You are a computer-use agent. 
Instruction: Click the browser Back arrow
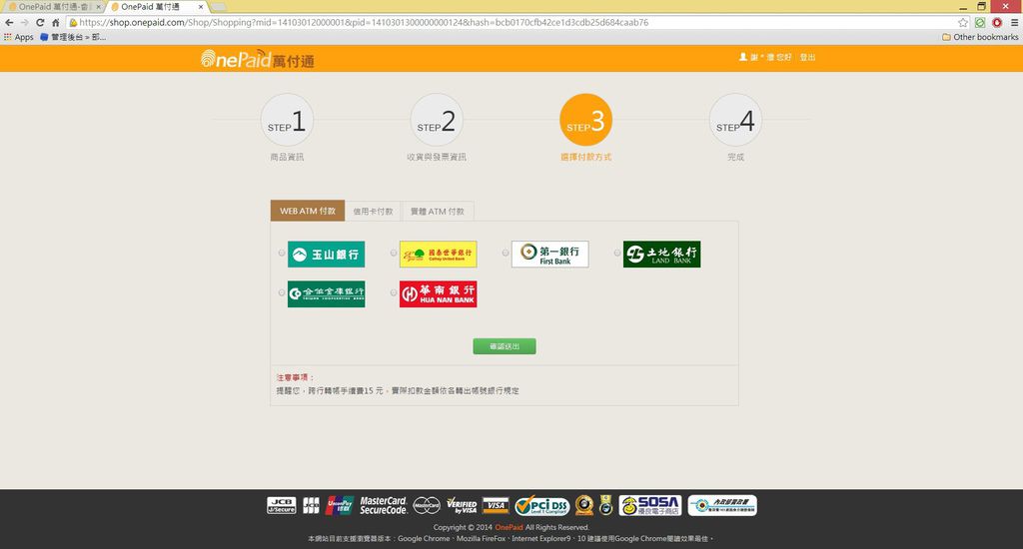click(x=9, y=22)
